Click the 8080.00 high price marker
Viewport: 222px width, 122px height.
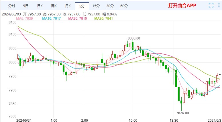134,38
